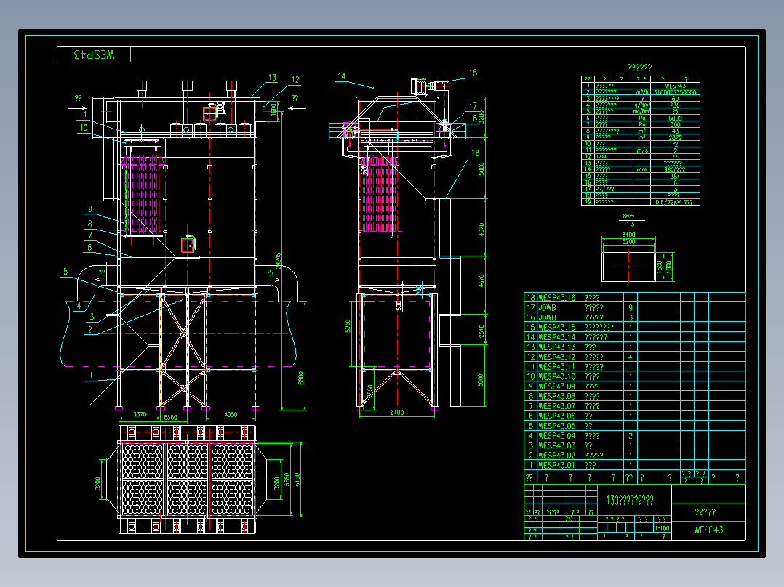Image resolution: width=784 pixels, height=587 pixels.
Task: Click balloon number 14 above side view
Action: tap(342, 76)
